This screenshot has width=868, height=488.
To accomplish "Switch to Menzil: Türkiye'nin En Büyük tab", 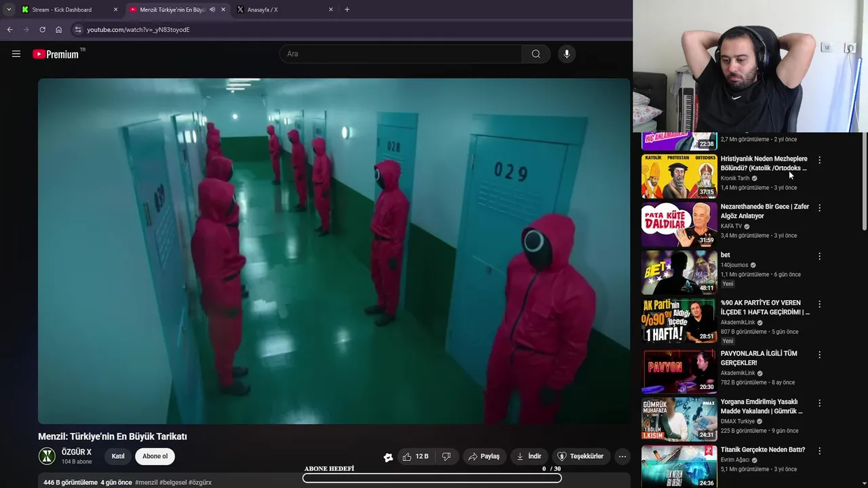I will click(x=173, y=9).
